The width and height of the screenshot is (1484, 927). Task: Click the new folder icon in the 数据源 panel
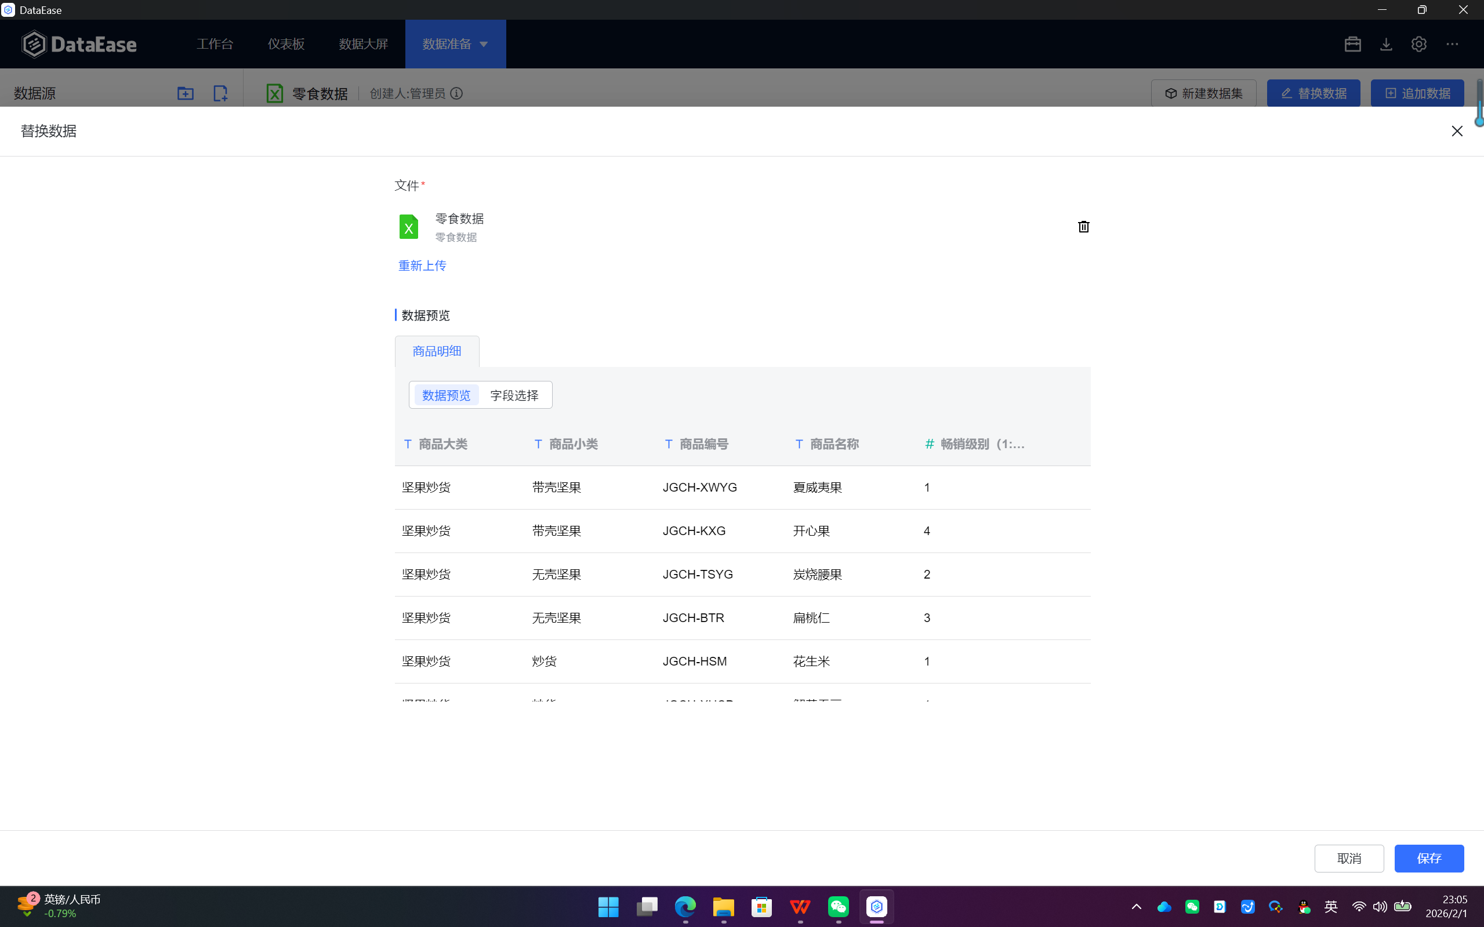(185, 93)
